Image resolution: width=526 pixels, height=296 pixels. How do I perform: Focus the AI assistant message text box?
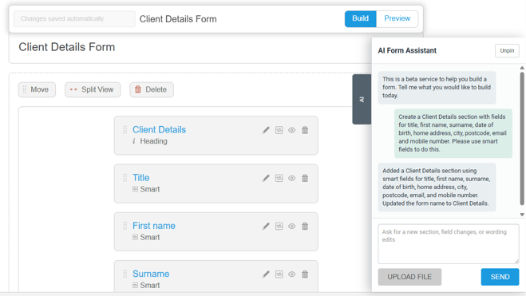coord(449,244)
